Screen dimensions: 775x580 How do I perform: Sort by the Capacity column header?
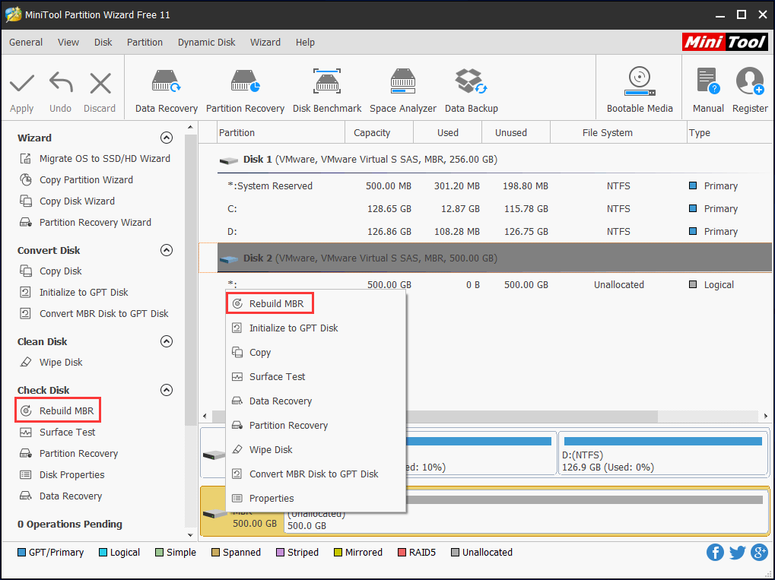(379, 132)
